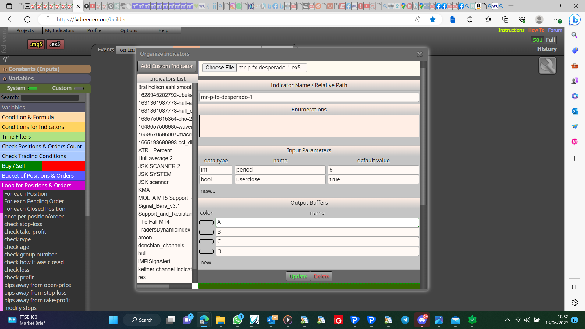Open the new browser tab plus button
Image resolution: width=585 pixels, height=329 pixels.
pyautogui.click(x=511, y=6)
